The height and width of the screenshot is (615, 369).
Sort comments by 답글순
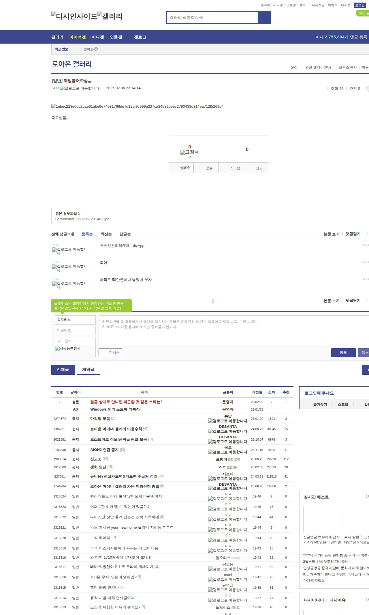[125, 234]
